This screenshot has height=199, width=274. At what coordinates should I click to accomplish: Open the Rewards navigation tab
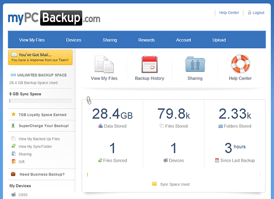point(147,40)
